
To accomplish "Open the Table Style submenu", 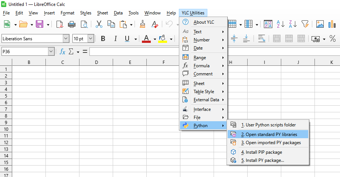I will tap(204, 92).
